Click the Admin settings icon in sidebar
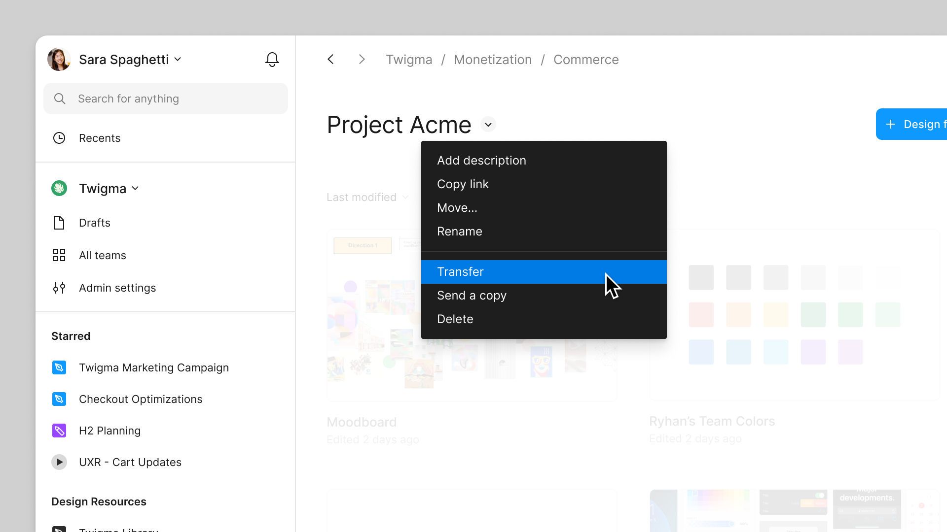This screenshot has width=947, height=532. (x=59, y=287)
